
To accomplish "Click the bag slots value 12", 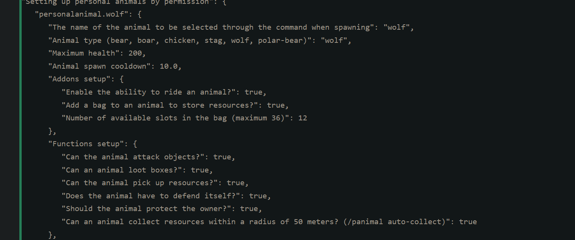I will click(x=303, y=118).
